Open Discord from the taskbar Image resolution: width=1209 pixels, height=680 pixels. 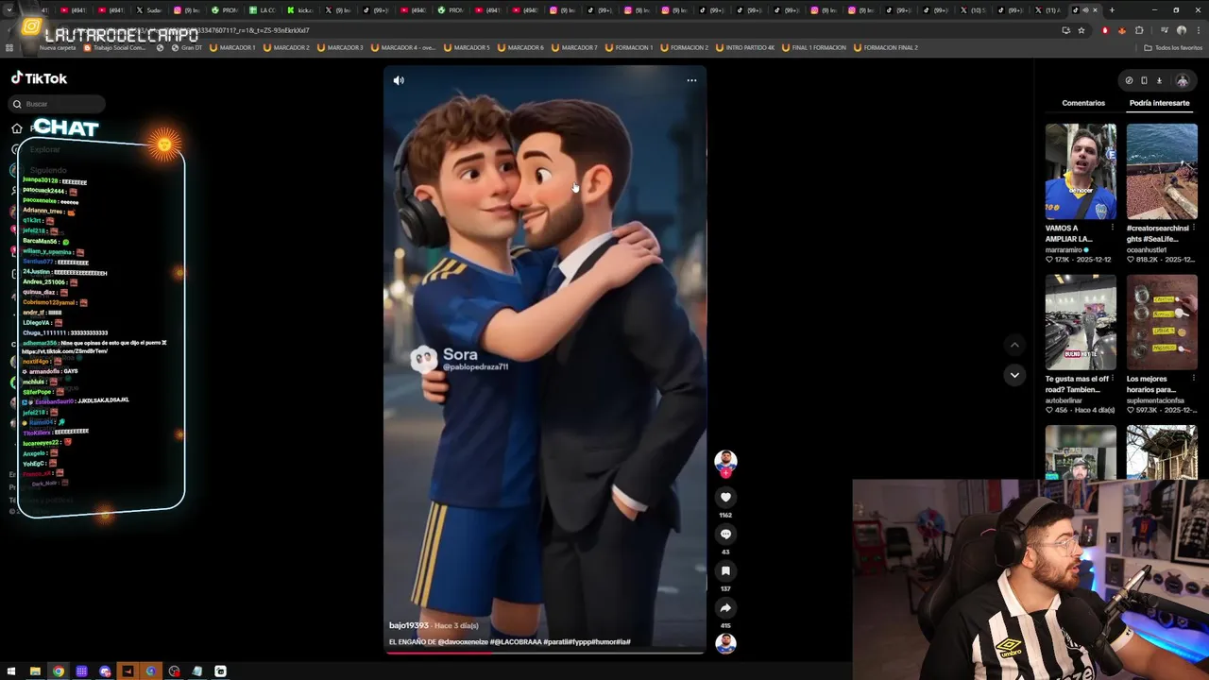point(105,671)
